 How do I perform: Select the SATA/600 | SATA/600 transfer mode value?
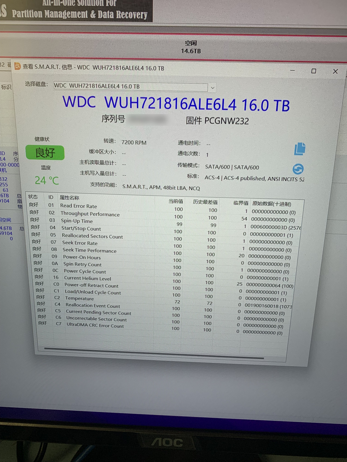tap(232, 167)
